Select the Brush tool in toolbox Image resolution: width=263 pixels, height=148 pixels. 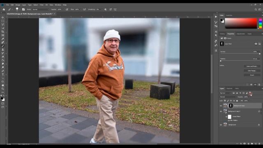(3, 46)
